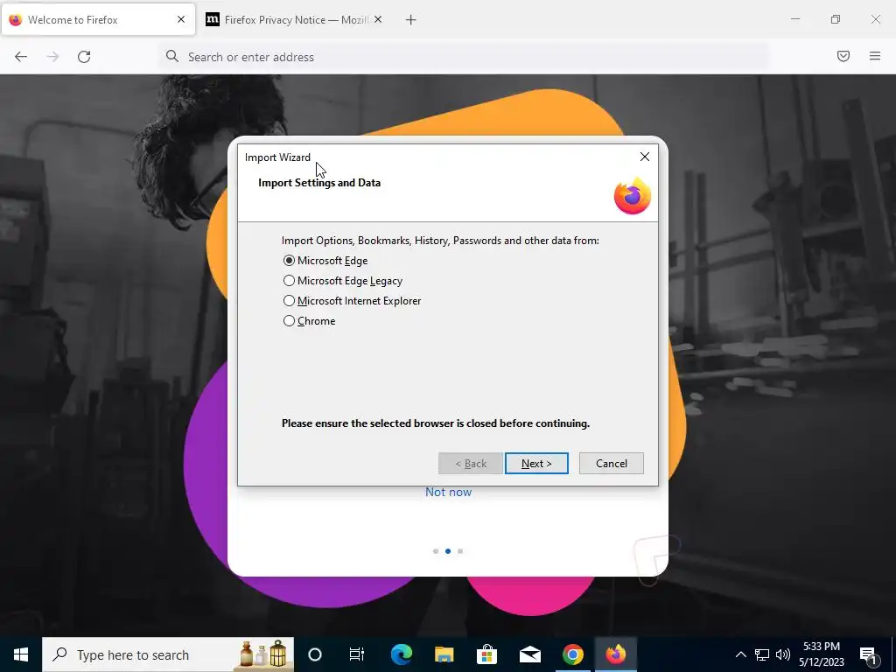Reload the current page
This screenshot has width=896, height=672.
pos(84,57)
